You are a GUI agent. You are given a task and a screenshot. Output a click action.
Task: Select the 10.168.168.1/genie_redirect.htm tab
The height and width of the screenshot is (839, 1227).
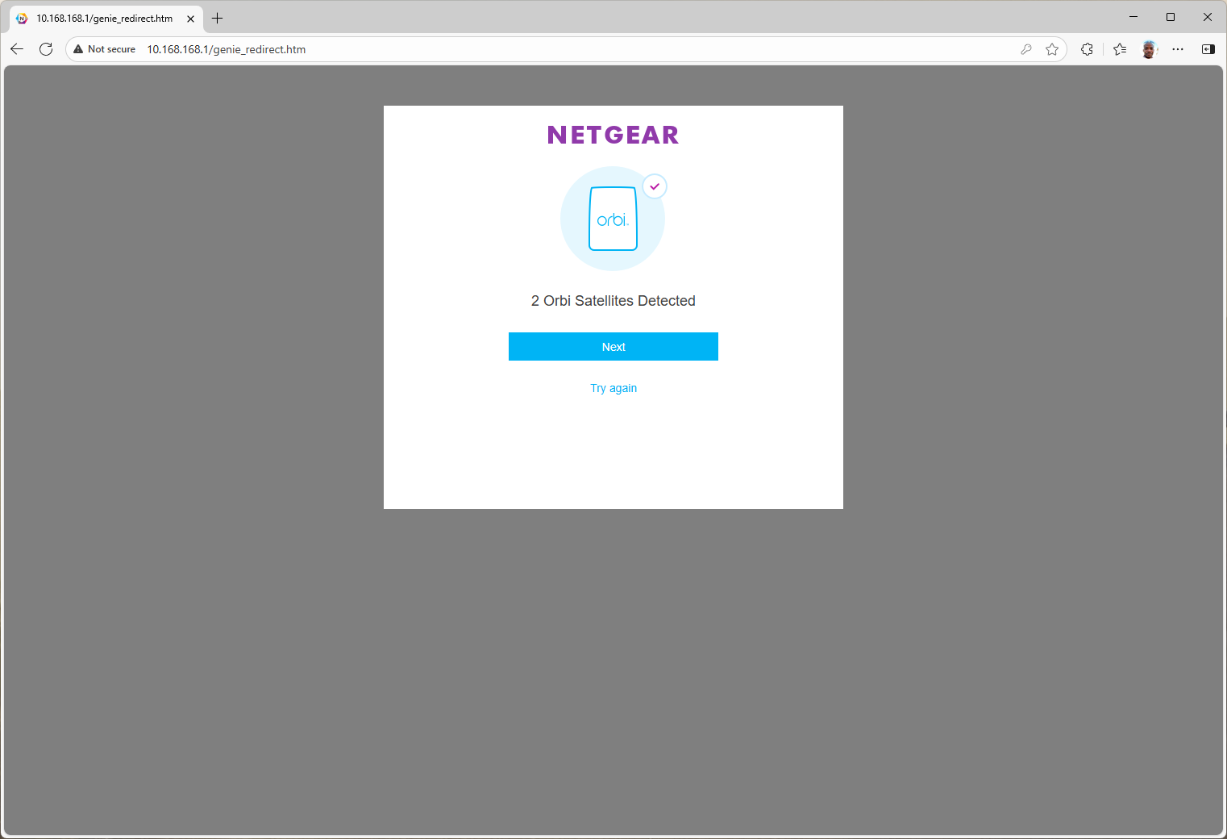[x=106, y=19]
